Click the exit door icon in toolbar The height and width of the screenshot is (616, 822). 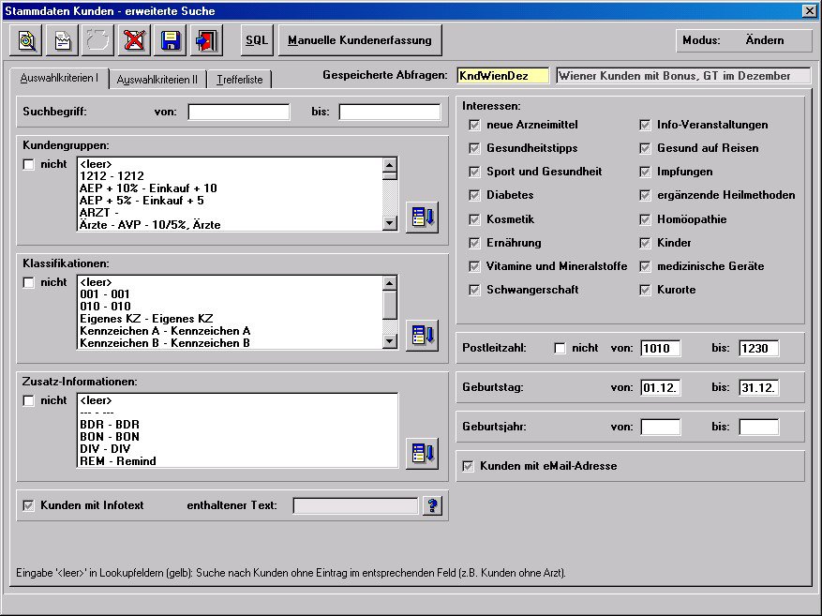205,40
